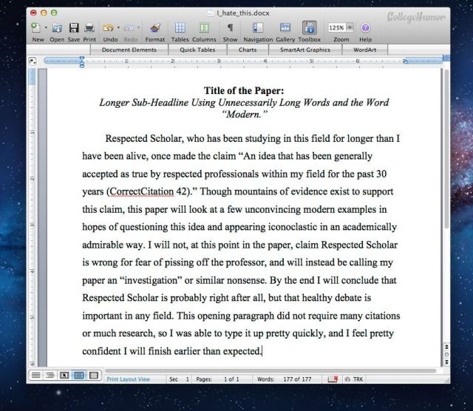
Task: Click the I_hate_this.docx window title
Action: pos(243,13)
